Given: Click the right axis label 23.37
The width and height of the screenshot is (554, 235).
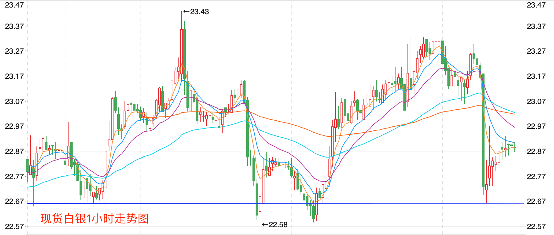Looking at the screenshot, I should click(536, 26).
